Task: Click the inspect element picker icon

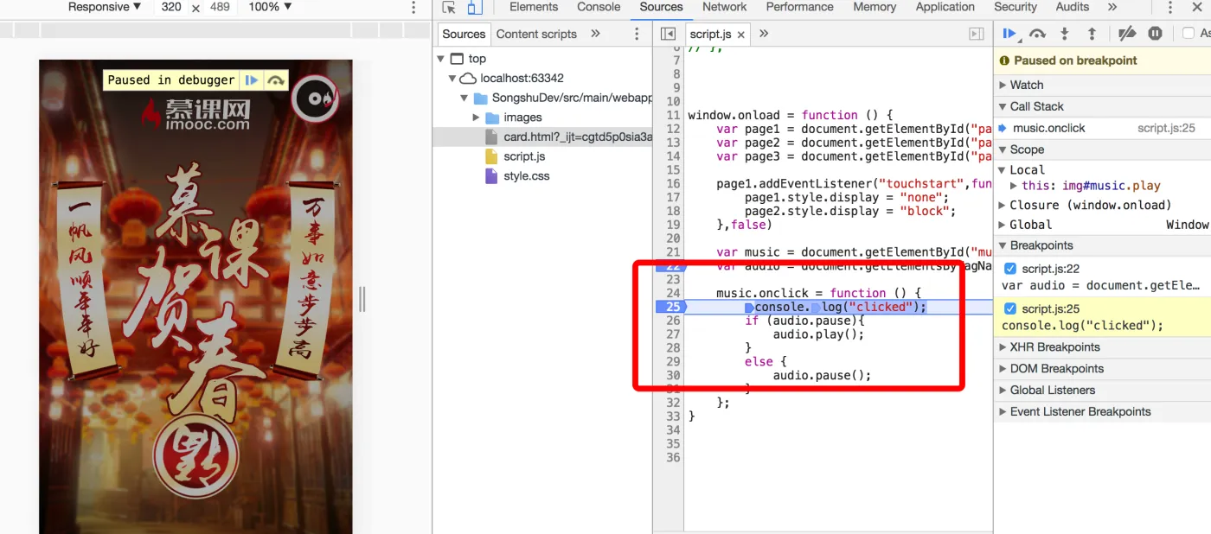Action: (448, 8)
